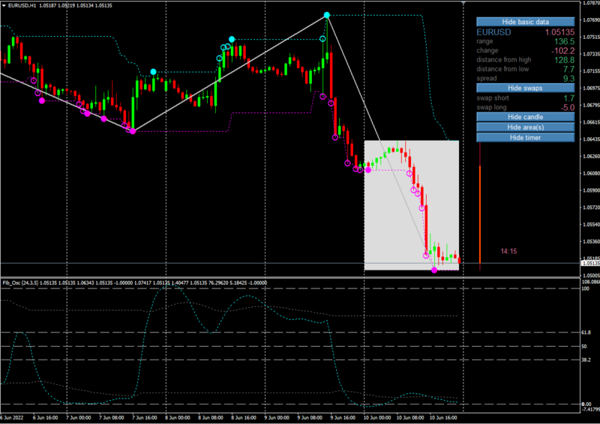The height and width of the screenshot is (424, 600).
Task: Click the Hide basic data button
Action: 525,22
